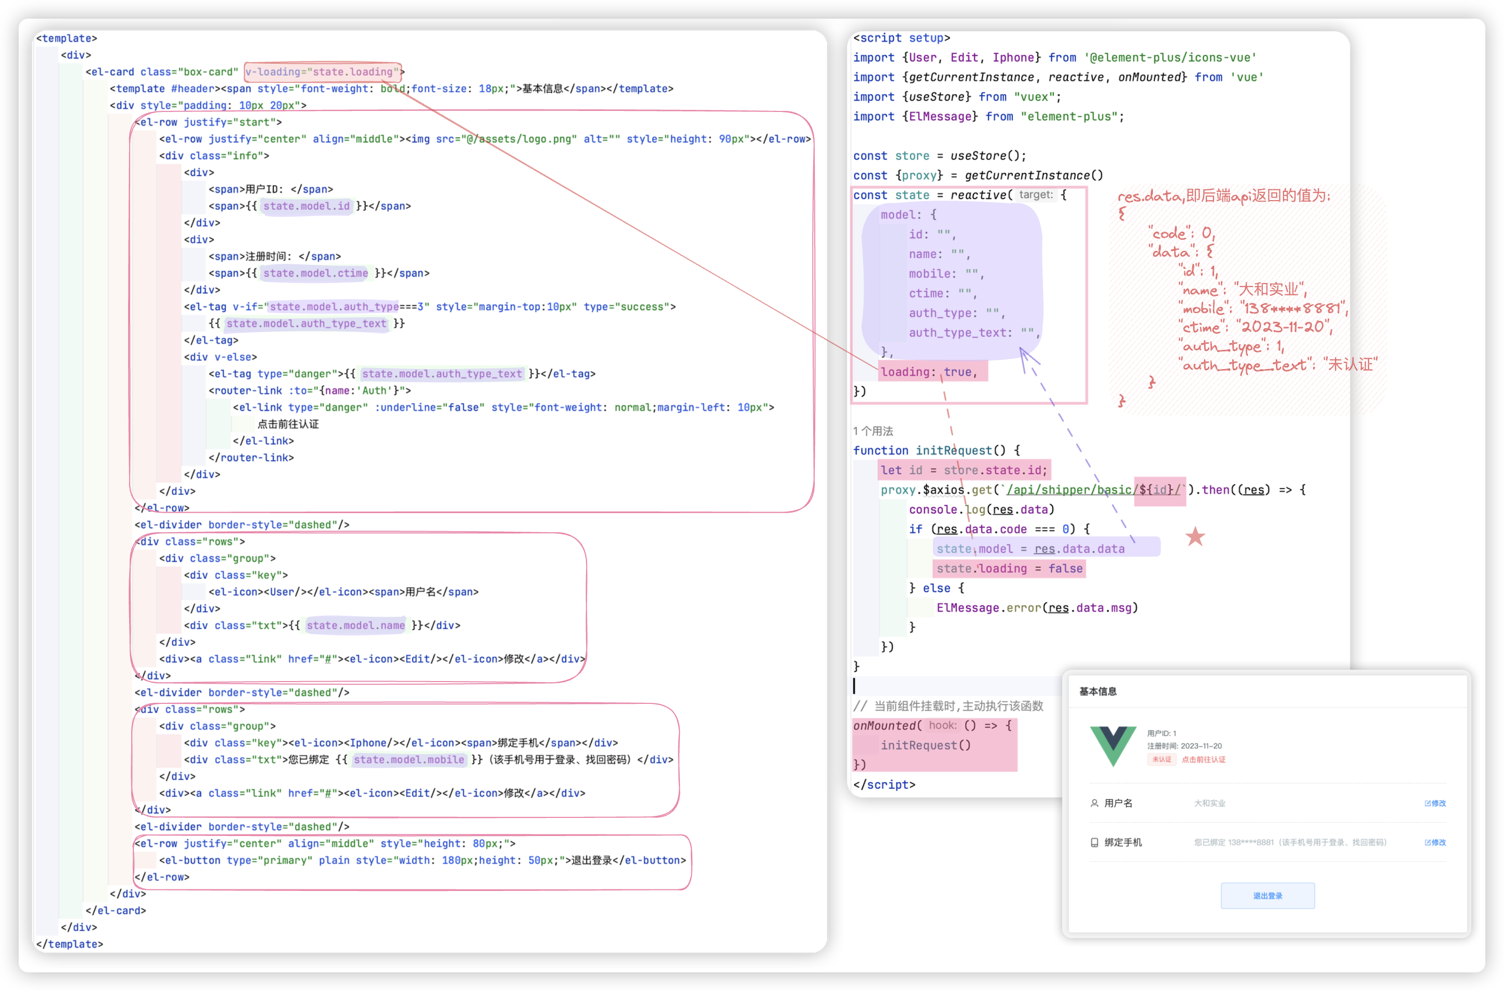Click 'state.loading = false' highlighted statement
Image resolution: width=1504 pixels, height=991 pixels.
pyautogui.click(x=1009, y=569)
